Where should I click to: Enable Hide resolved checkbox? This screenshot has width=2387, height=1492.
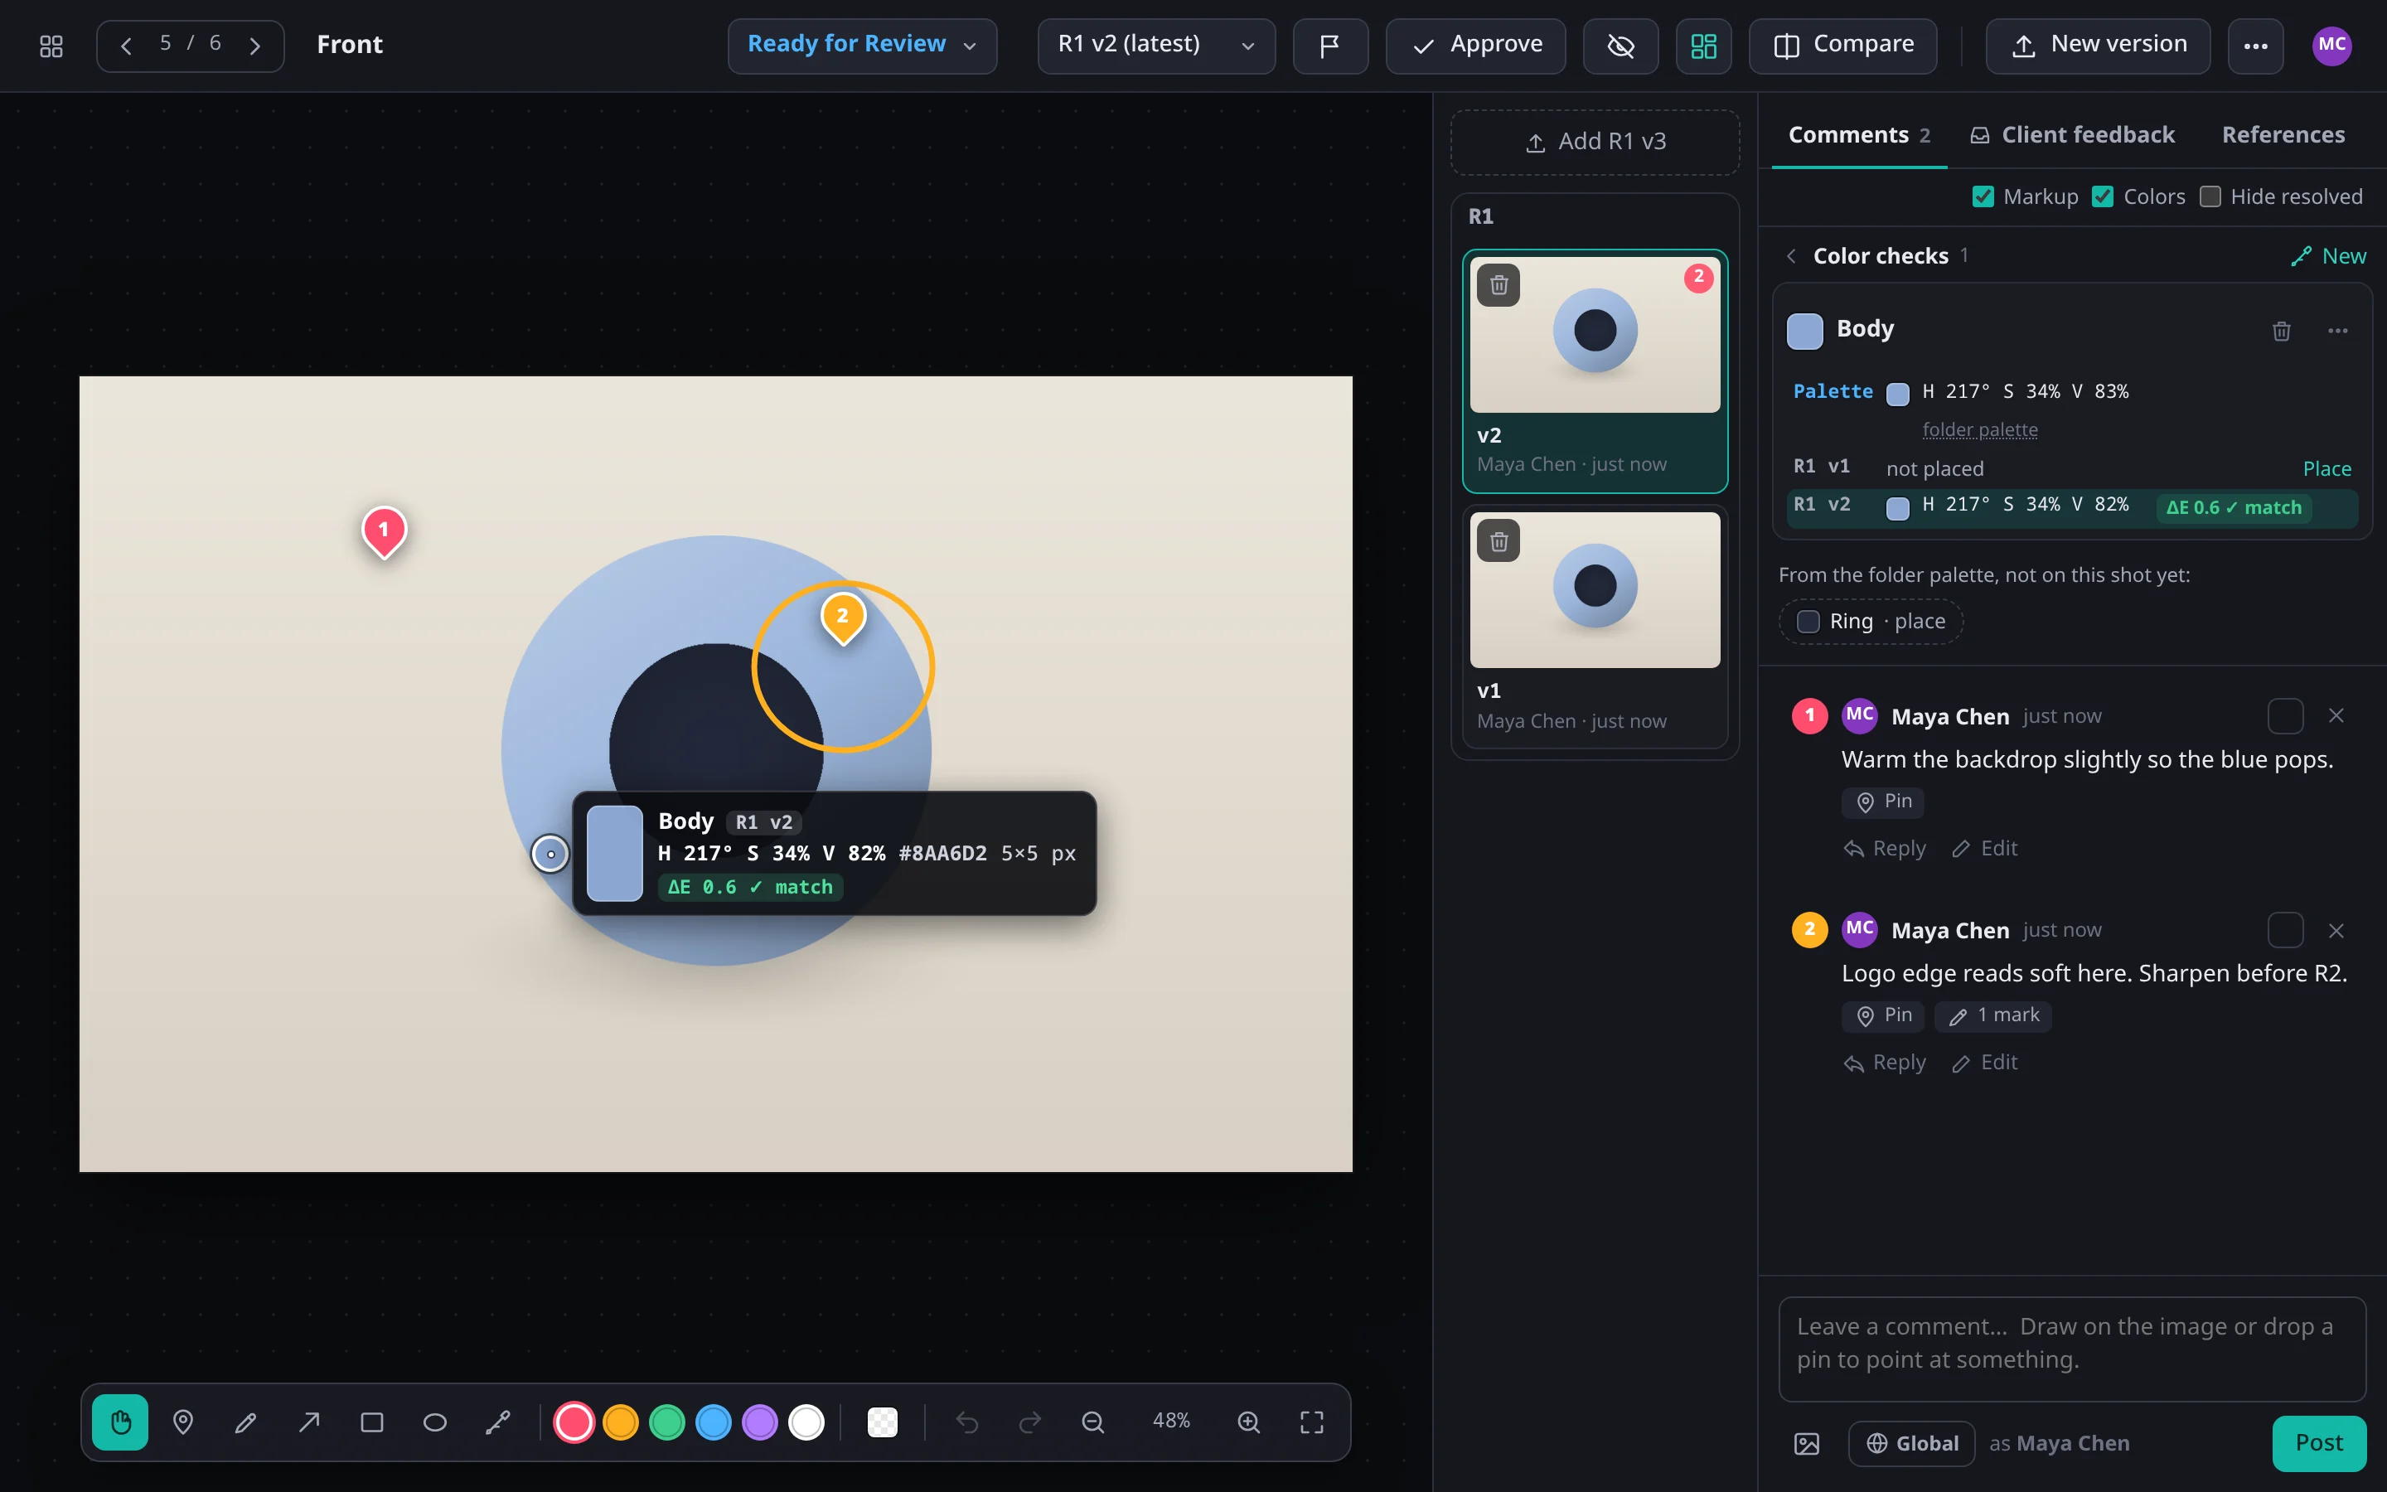[x=2210, y=196]
